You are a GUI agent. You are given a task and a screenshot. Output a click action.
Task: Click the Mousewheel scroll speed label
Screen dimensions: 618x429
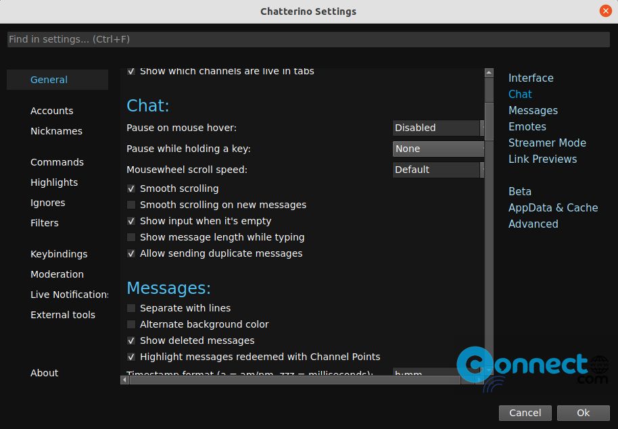[x=187, y=170]
